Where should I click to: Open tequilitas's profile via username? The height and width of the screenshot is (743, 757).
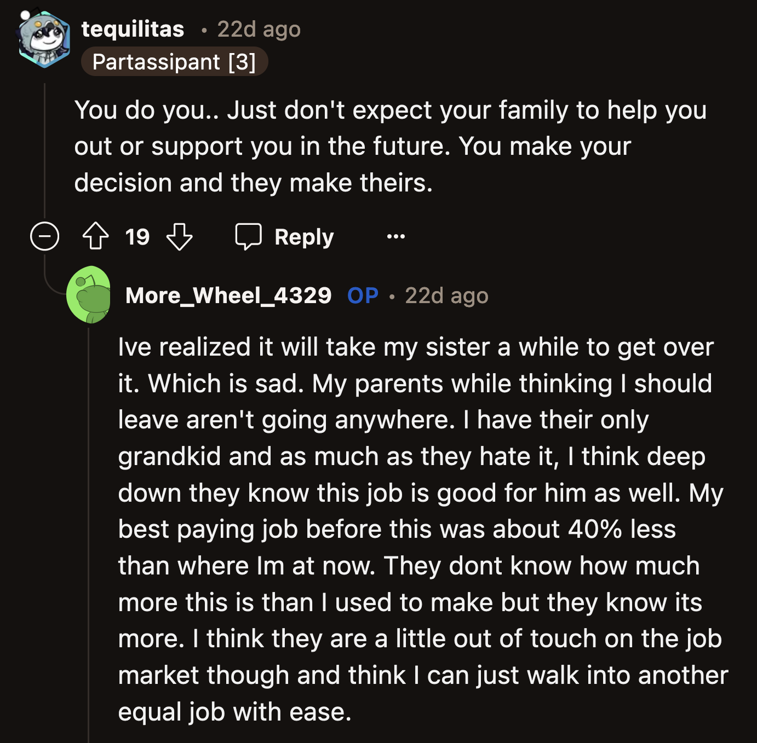click(x=133, y=29)
